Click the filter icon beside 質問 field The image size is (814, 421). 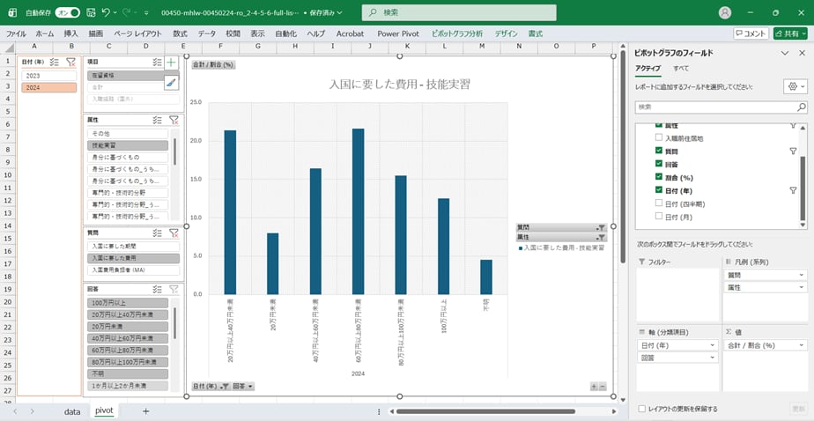click(793, 151)
